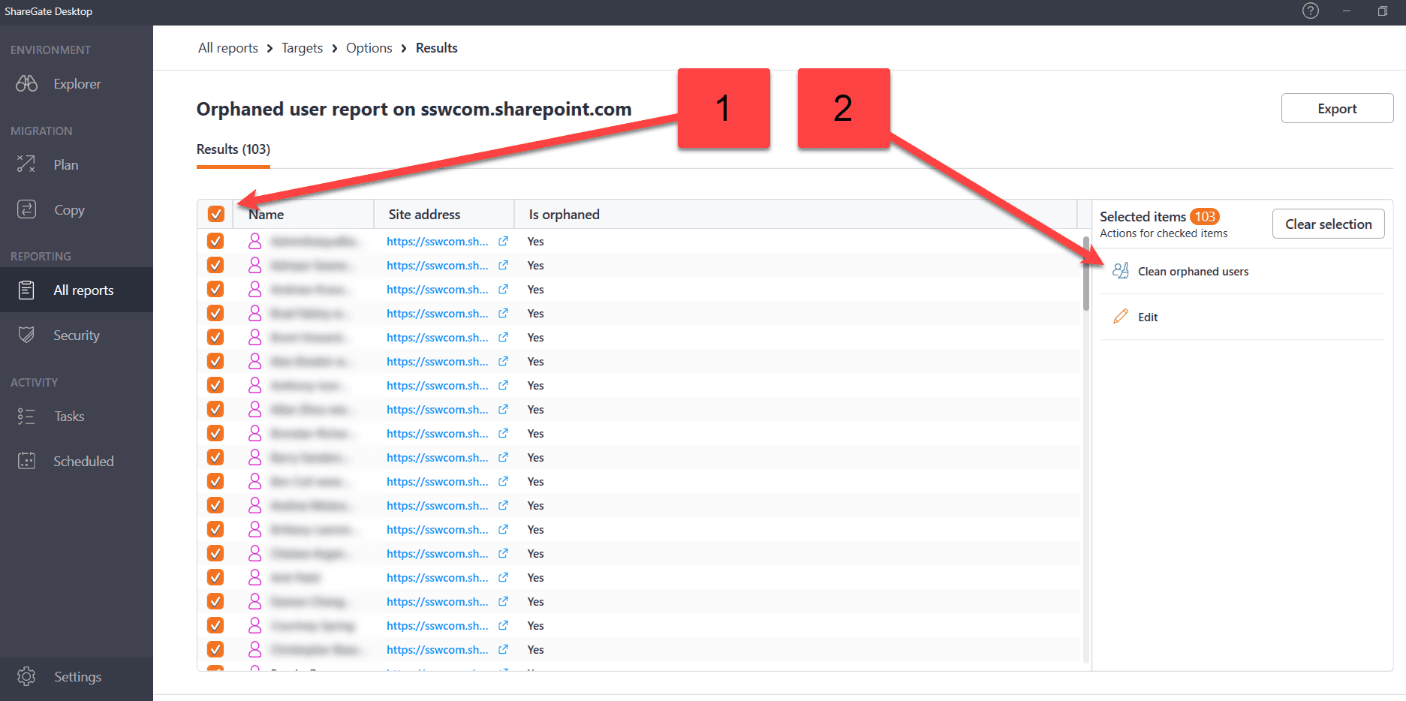This screenshot has width=1406, height=701.
Task: Select the Copy icon in sidebar
Action: click(x=27, y=210)
